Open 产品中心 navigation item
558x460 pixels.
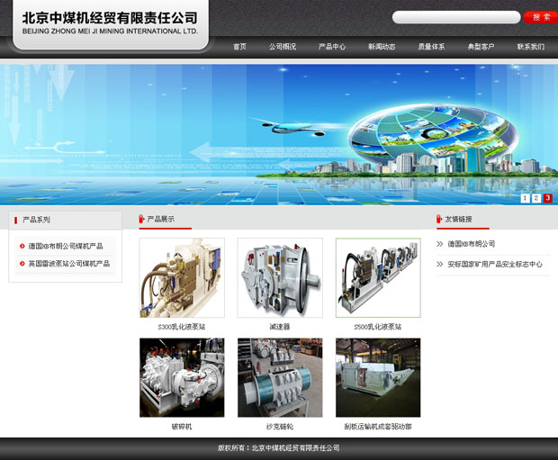pyautogui.click(x=332, y=47)
